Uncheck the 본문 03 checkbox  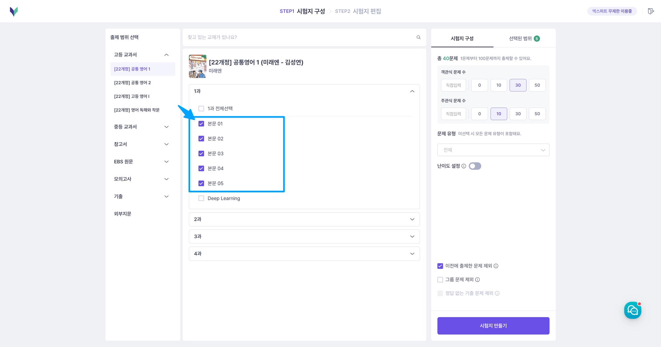201,153
